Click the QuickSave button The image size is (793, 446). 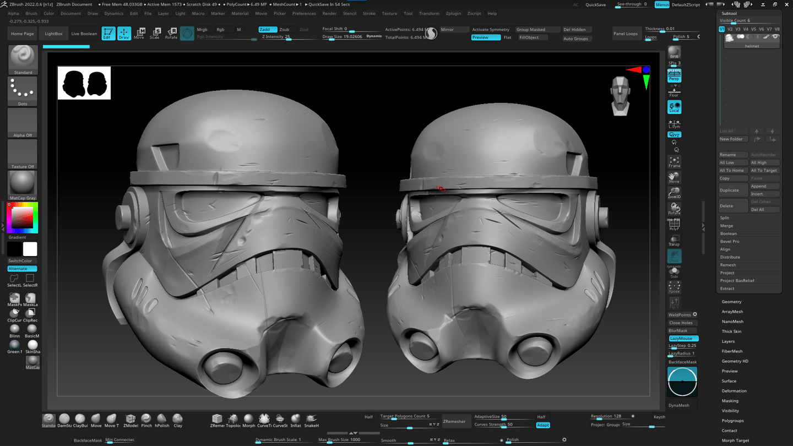[595, 5]
